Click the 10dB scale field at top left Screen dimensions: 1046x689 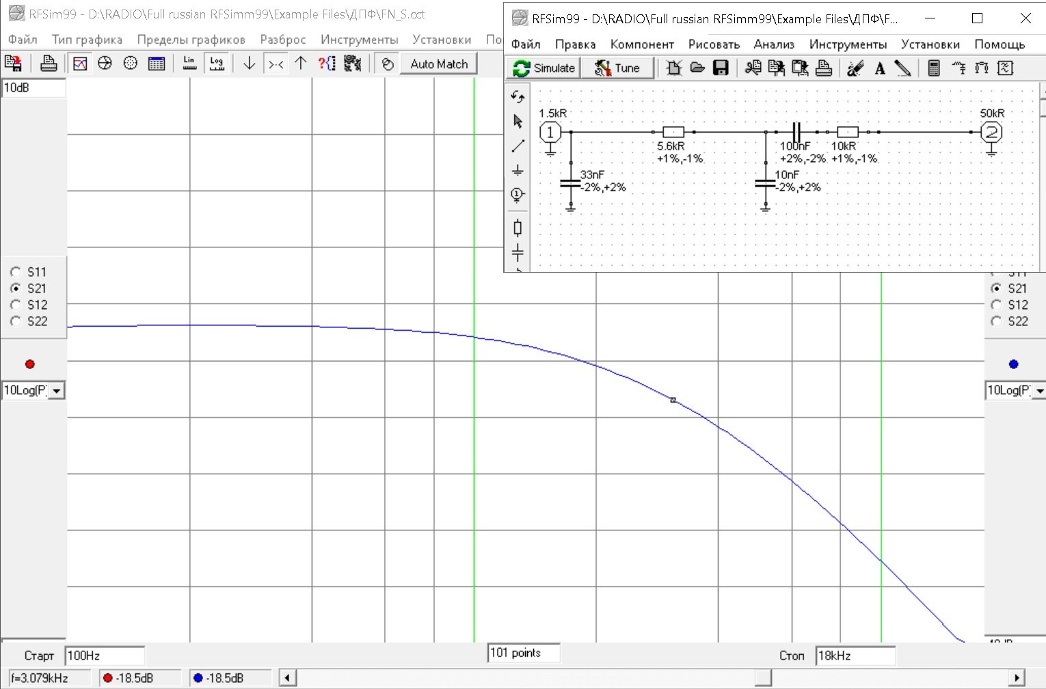[x=33, y=88]
